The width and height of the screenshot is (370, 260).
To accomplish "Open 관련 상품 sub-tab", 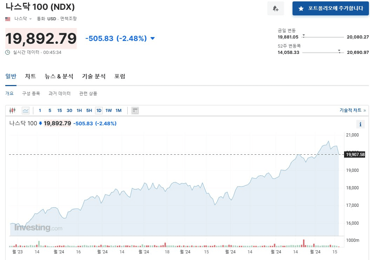I will pos(88,93).
